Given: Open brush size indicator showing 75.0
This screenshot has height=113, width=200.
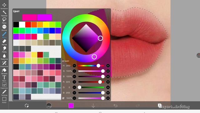Looking at the screenshot, I should point(49,105).
